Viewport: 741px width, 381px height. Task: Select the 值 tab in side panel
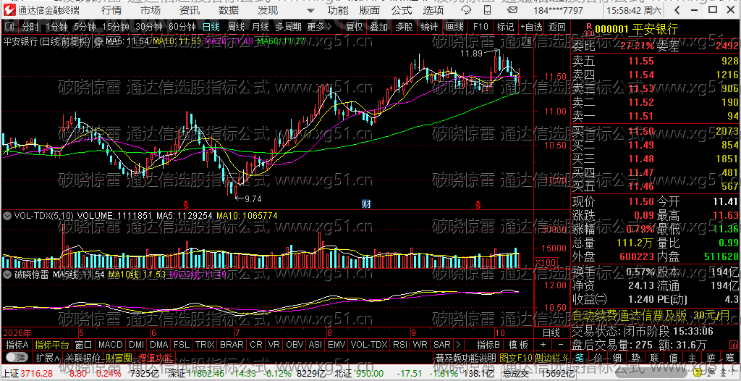pyautogui.click(x=674, y=356)
